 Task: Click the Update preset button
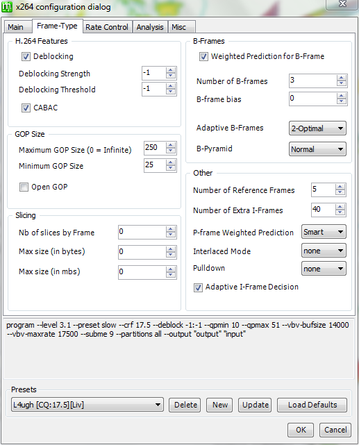click(255, 405)
